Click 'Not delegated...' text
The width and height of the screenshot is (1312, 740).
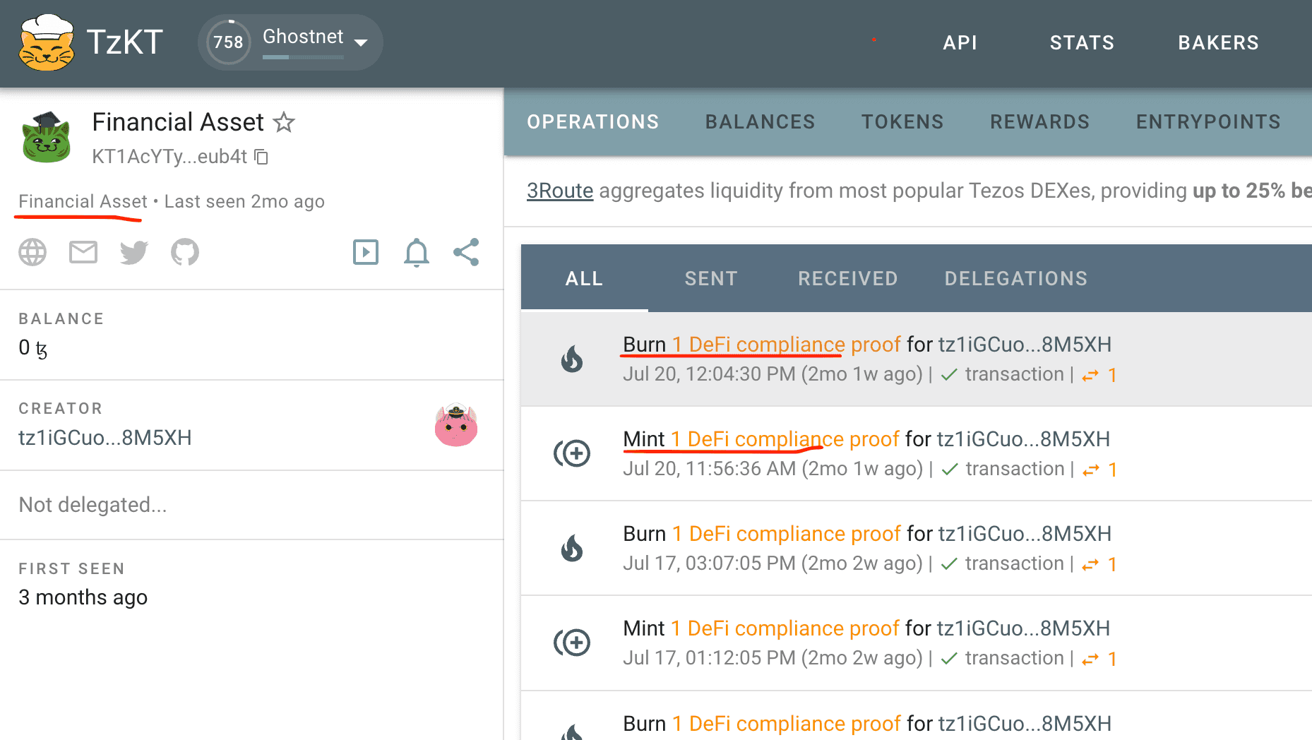point(93,505)
